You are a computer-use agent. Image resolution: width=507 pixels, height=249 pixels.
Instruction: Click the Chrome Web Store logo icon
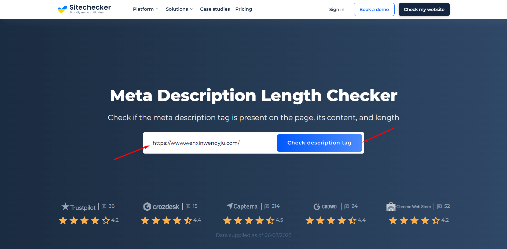391,207
